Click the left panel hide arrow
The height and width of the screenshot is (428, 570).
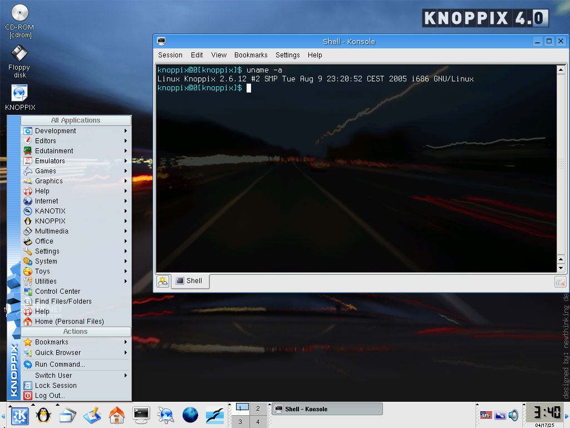click(x=3, y=416)
